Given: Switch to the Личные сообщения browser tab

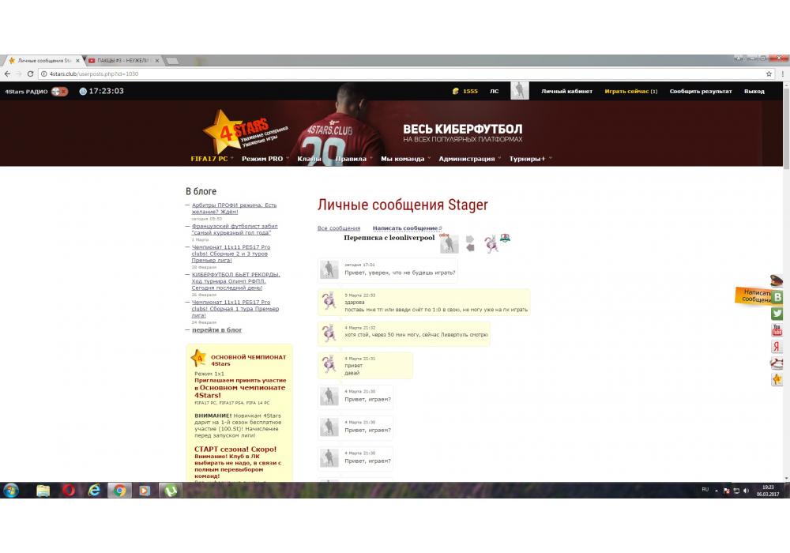Looking at the screenshot, I should click(x=43, y=61).
